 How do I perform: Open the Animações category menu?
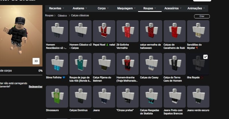coord(196,9)
